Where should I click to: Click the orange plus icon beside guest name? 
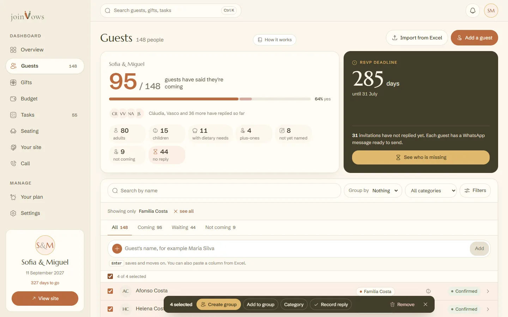(x=117, y=249)
